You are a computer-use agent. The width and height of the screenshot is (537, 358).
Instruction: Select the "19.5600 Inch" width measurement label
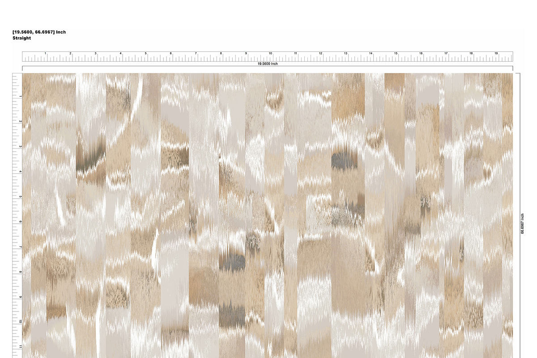(x=268, y=64)
